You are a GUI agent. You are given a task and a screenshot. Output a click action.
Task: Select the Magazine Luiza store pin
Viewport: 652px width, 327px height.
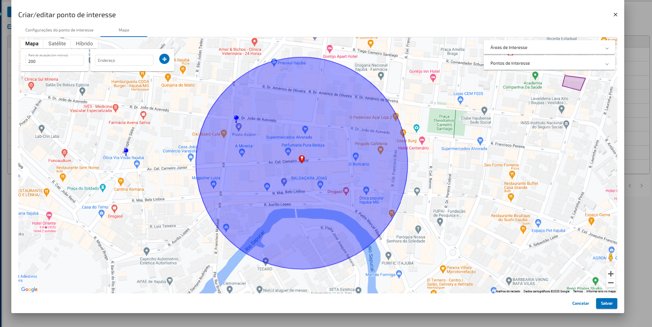coord(214,184)
